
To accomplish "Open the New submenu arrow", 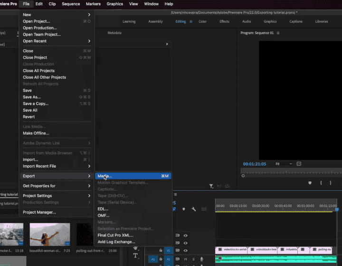I will point(89,15).
